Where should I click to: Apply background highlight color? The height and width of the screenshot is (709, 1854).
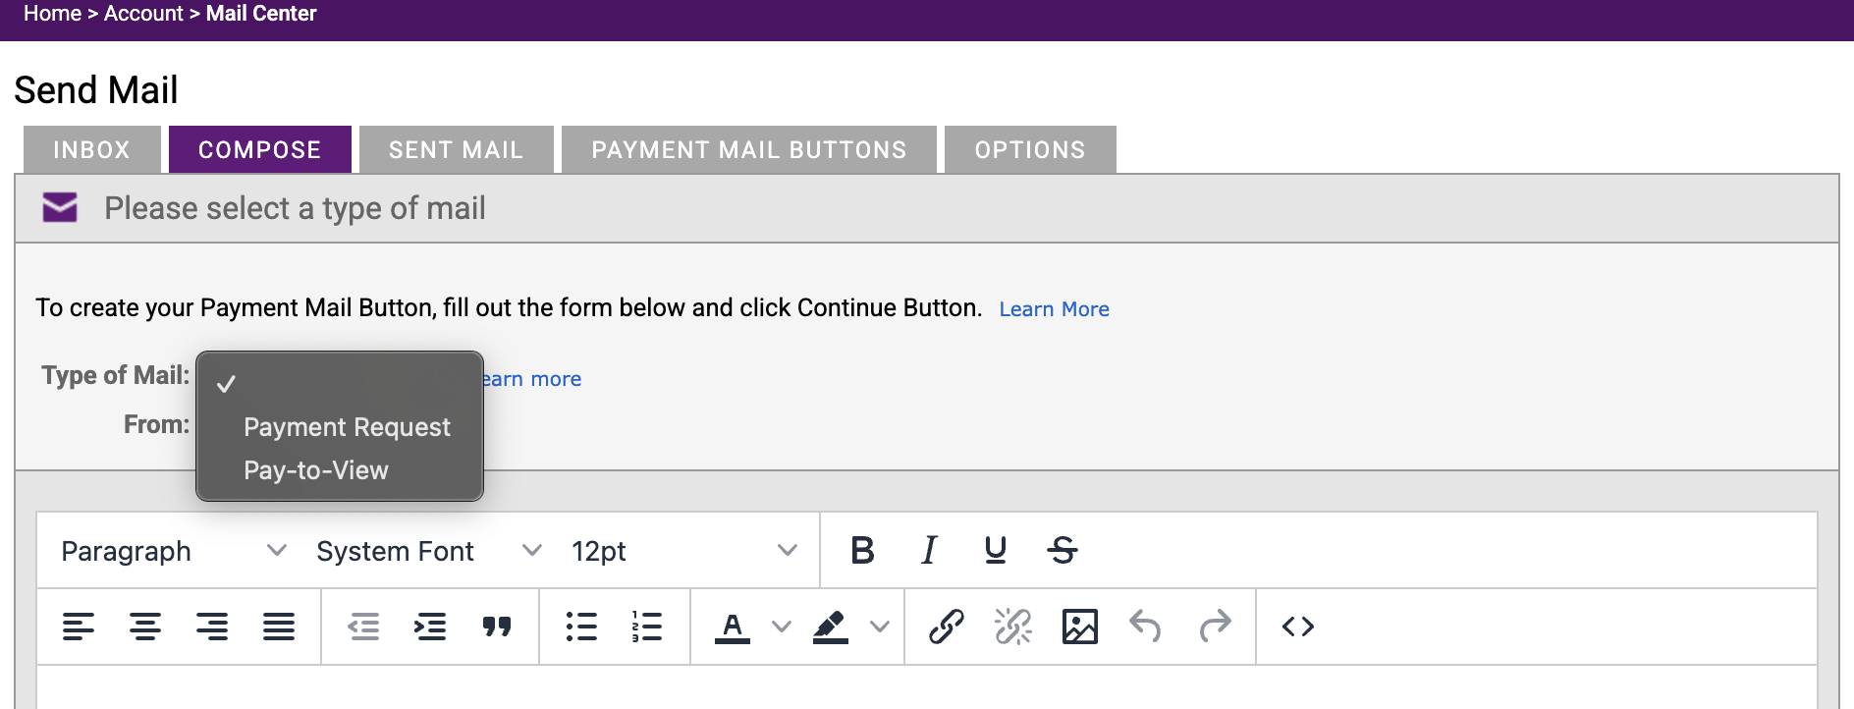[831, 627]
